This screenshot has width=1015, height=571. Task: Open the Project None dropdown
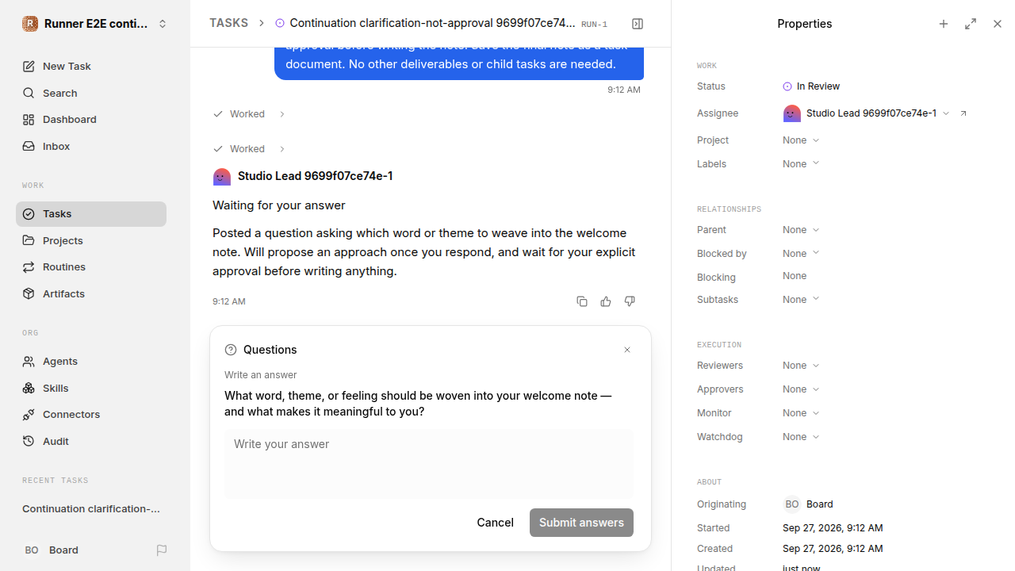(801, 140)
